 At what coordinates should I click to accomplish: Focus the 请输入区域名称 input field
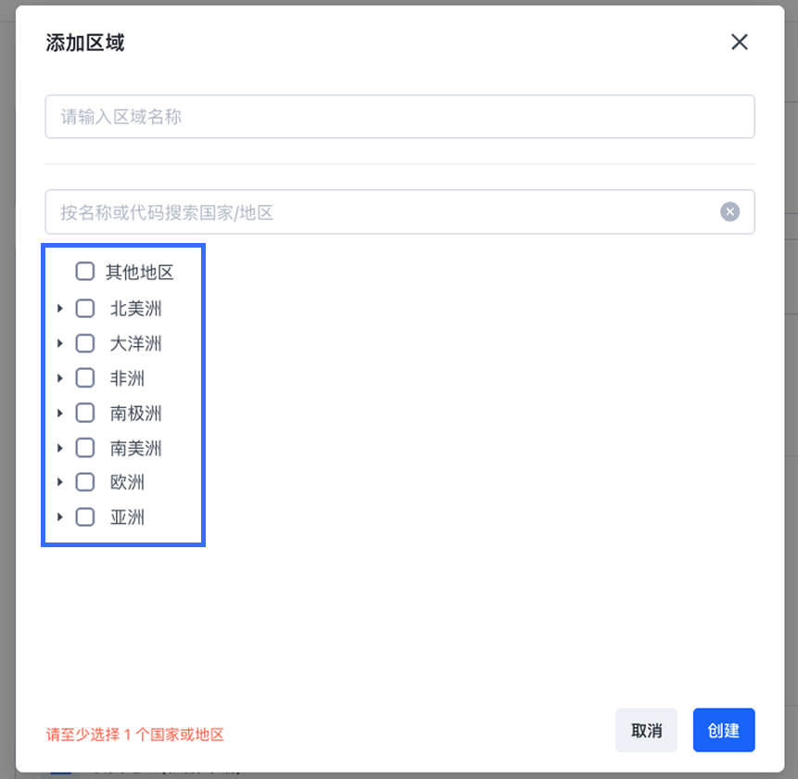[399, 117]
